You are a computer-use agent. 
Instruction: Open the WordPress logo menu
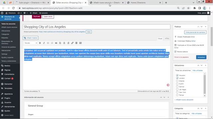(x=2, y=13)
